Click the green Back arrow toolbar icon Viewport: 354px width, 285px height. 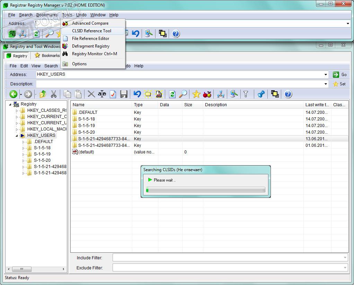13,94
